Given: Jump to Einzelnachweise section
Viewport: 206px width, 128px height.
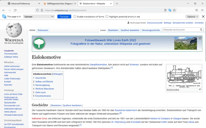Looking at the screenshot, I should (x=43, y=96).
